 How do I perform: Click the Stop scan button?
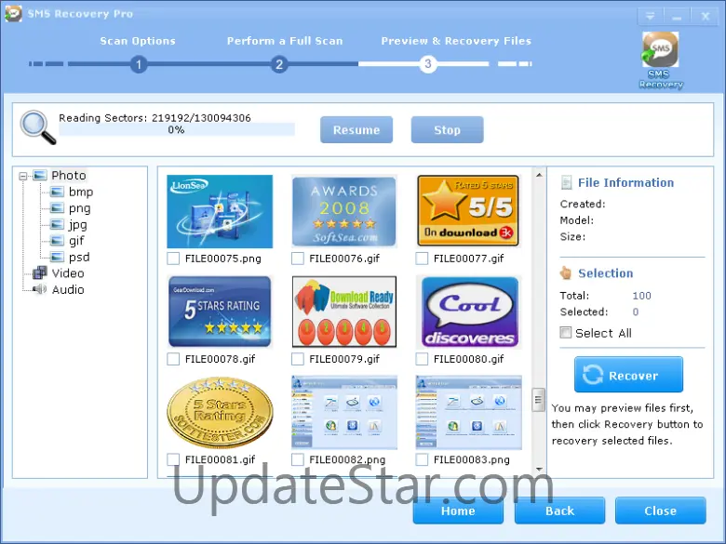click(x=448, y=130)
